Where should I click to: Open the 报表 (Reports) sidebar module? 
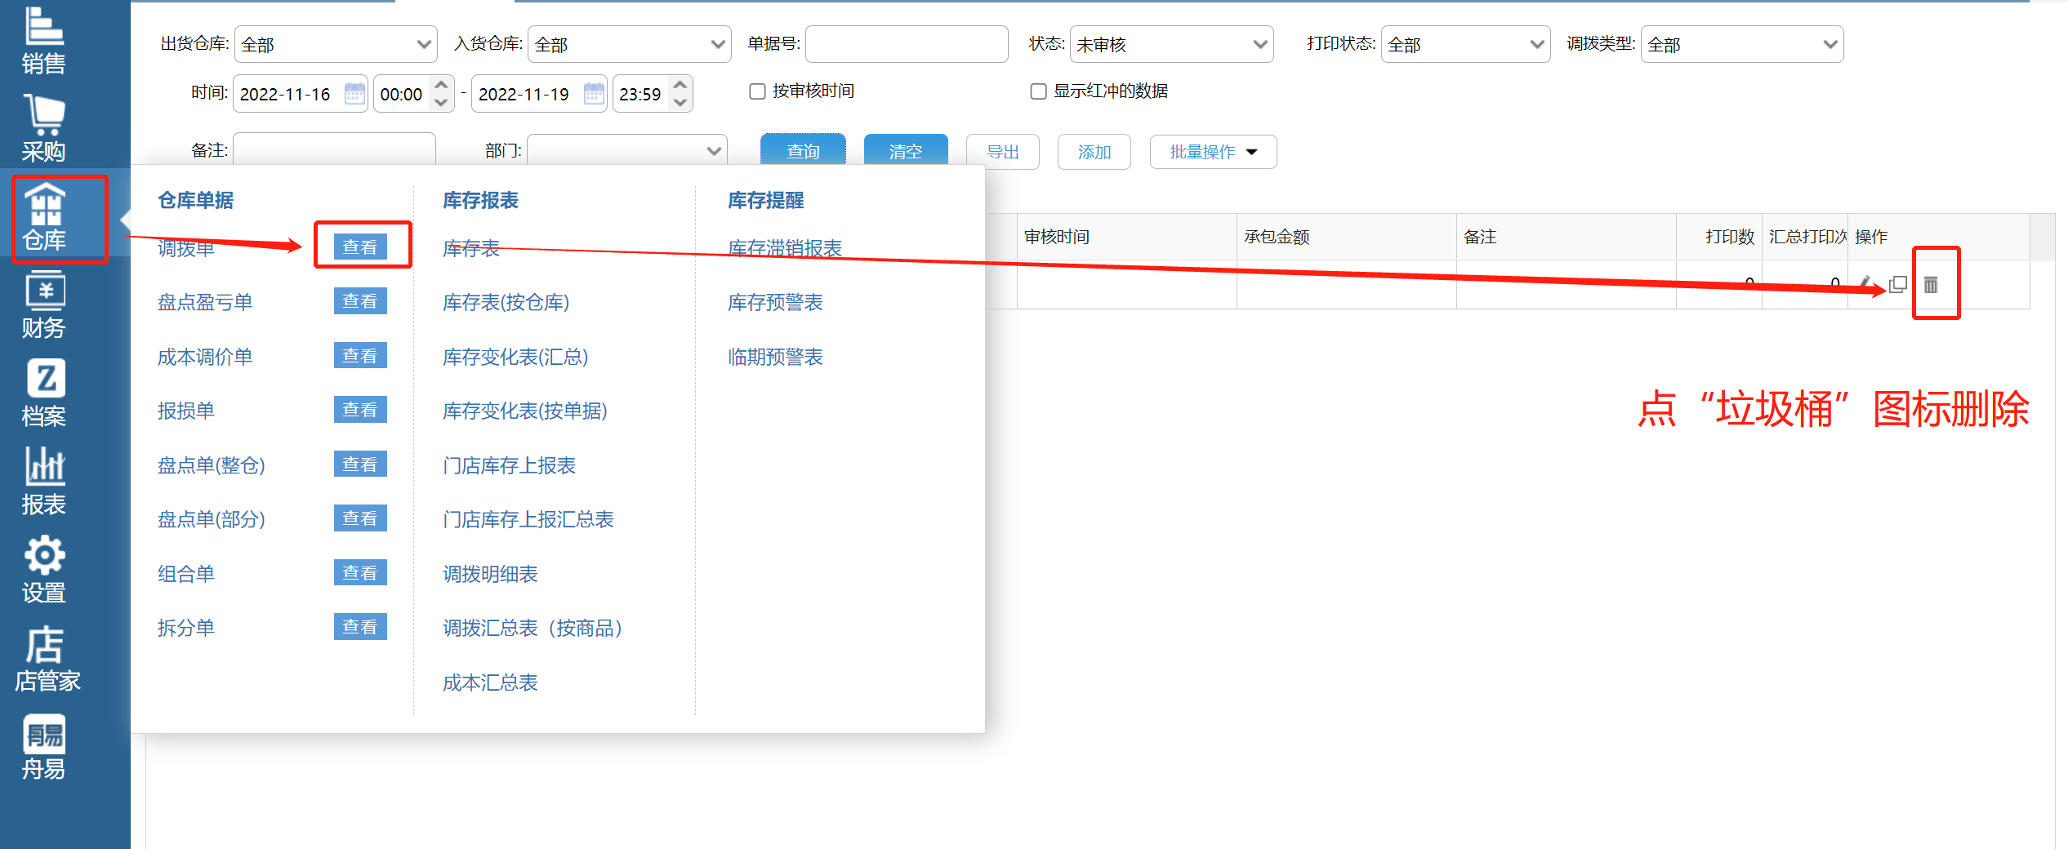click(x=44, y=482)
